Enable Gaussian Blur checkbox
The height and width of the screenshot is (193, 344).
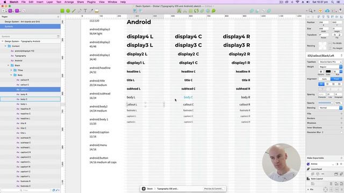pyautogui.click(x=341, y=132)
